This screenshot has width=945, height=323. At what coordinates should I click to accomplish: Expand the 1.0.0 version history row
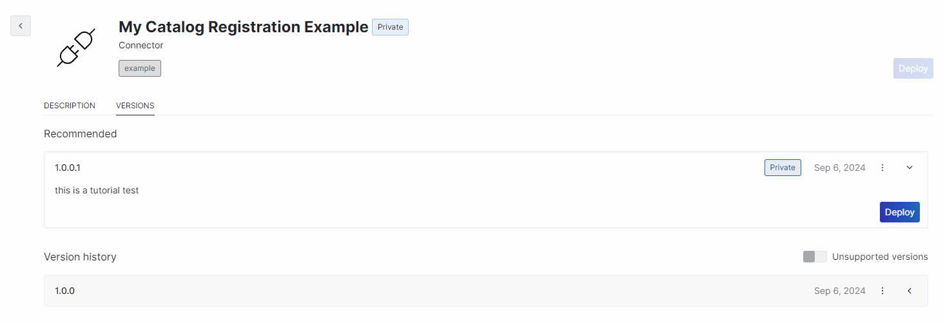pyautogui.click(x=486, y=291)
